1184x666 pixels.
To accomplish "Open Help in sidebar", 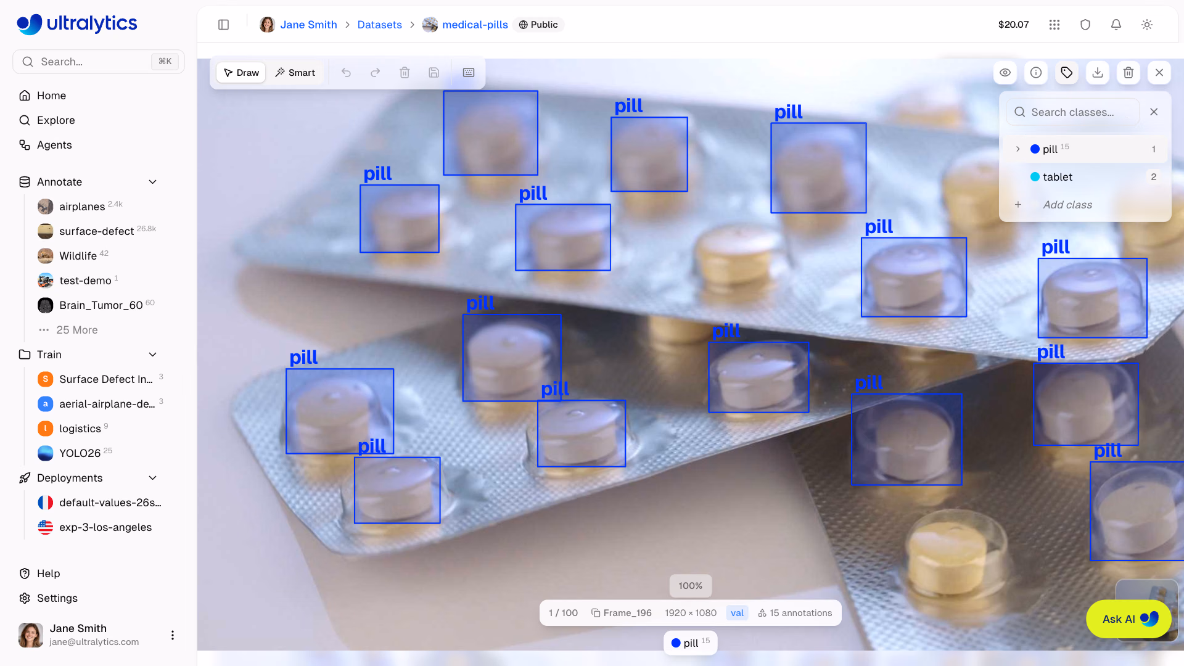I will pos(48,573).
